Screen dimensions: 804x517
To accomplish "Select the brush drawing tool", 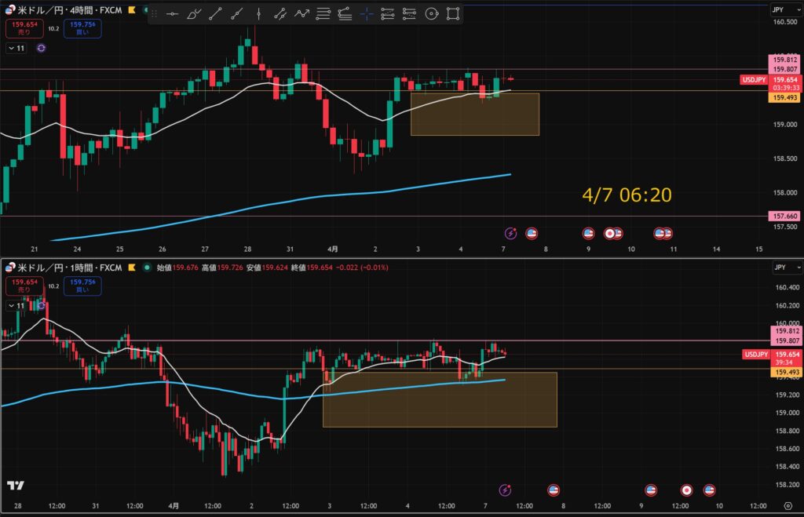I will pos(195,13).
